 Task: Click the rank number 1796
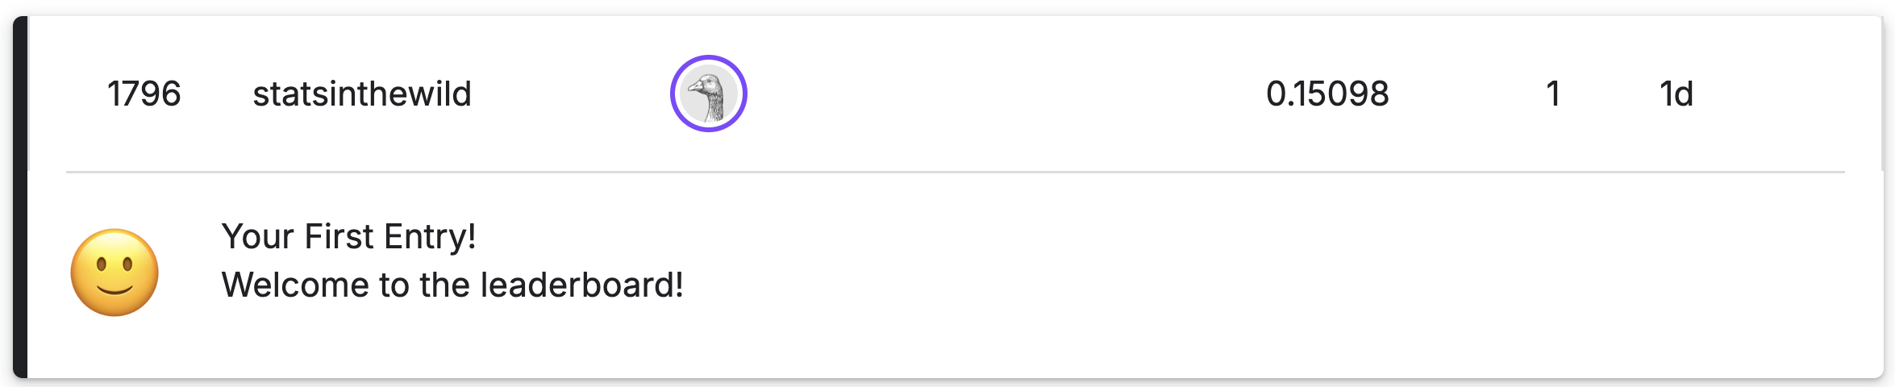point(144,94)
